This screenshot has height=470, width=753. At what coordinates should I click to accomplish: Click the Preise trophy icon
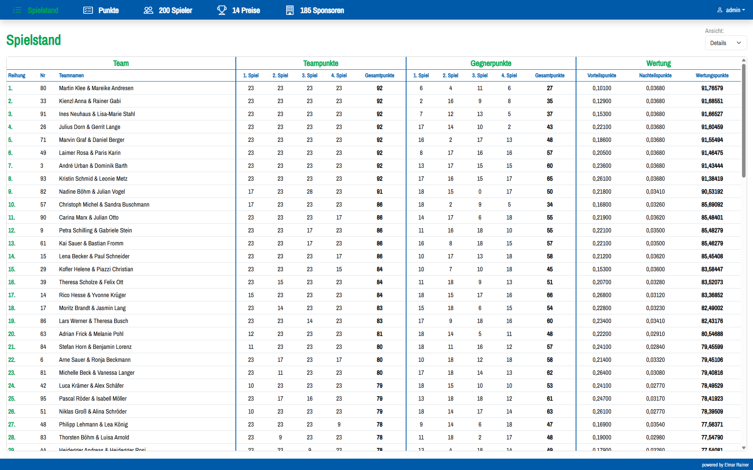click(222, 10)
